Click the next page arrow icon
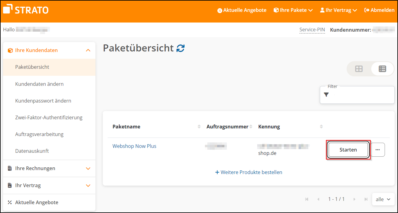Screen dimensions: 398x213 [x=354, y=199]
